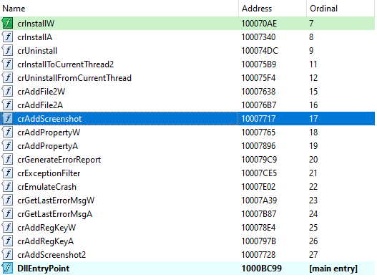Click the function icon beside crAddFile2W

7,92
